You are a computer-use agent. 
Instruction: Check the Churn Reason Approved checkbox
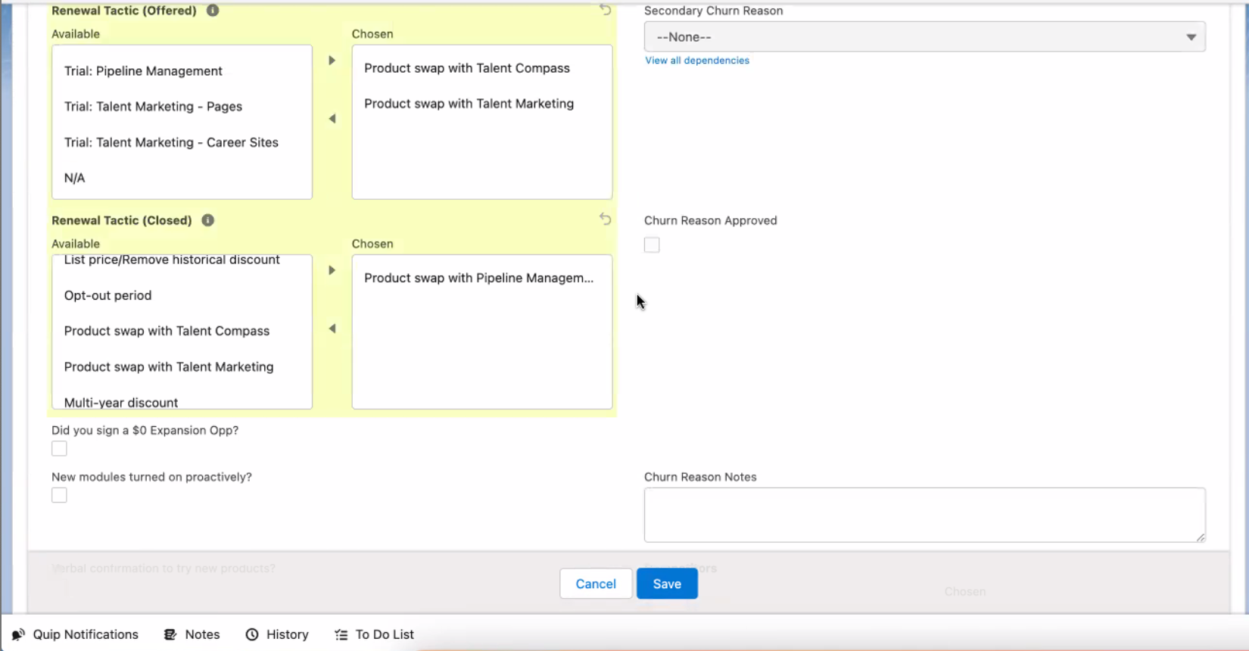(x=652, y=245)
